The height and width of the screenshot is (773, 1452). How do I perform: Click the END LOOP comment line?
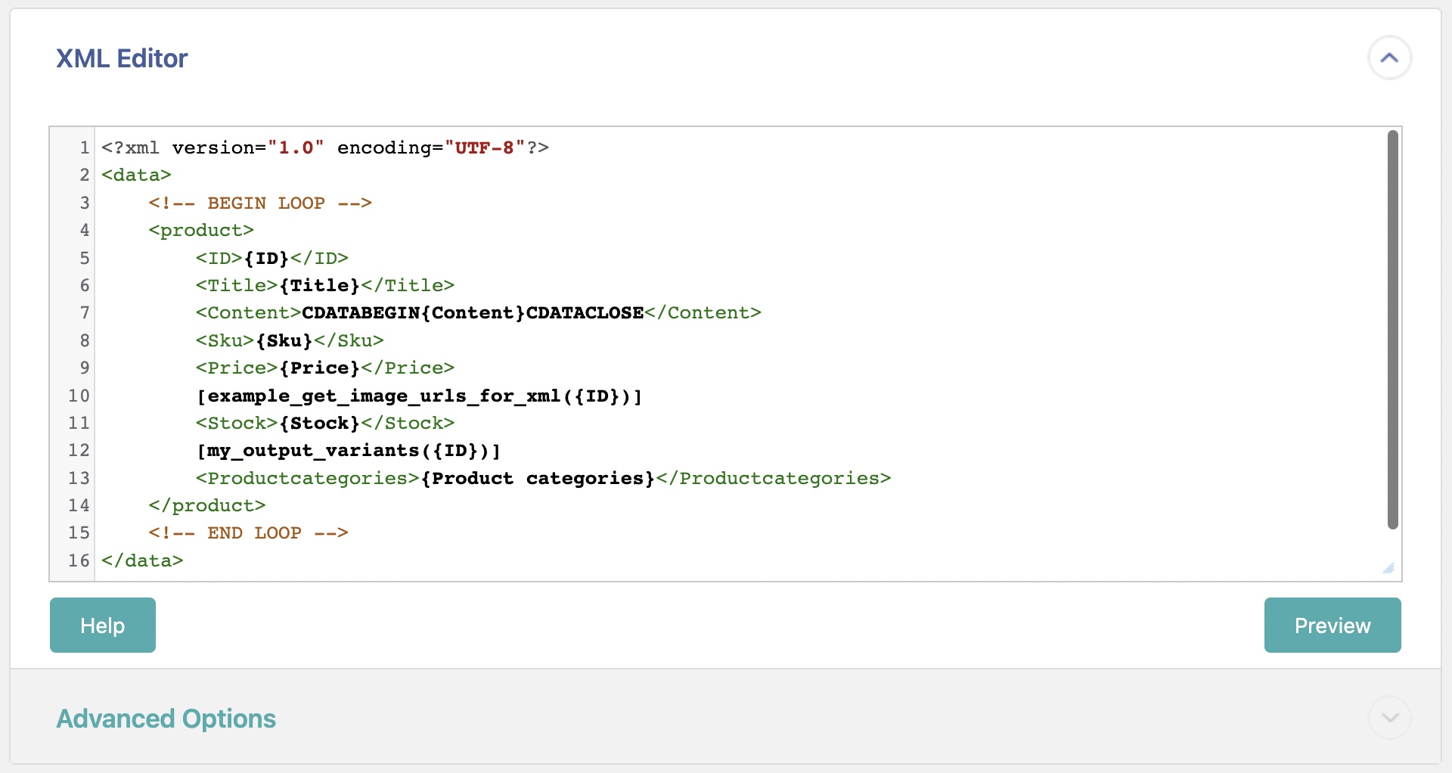(x=248, y=533)
